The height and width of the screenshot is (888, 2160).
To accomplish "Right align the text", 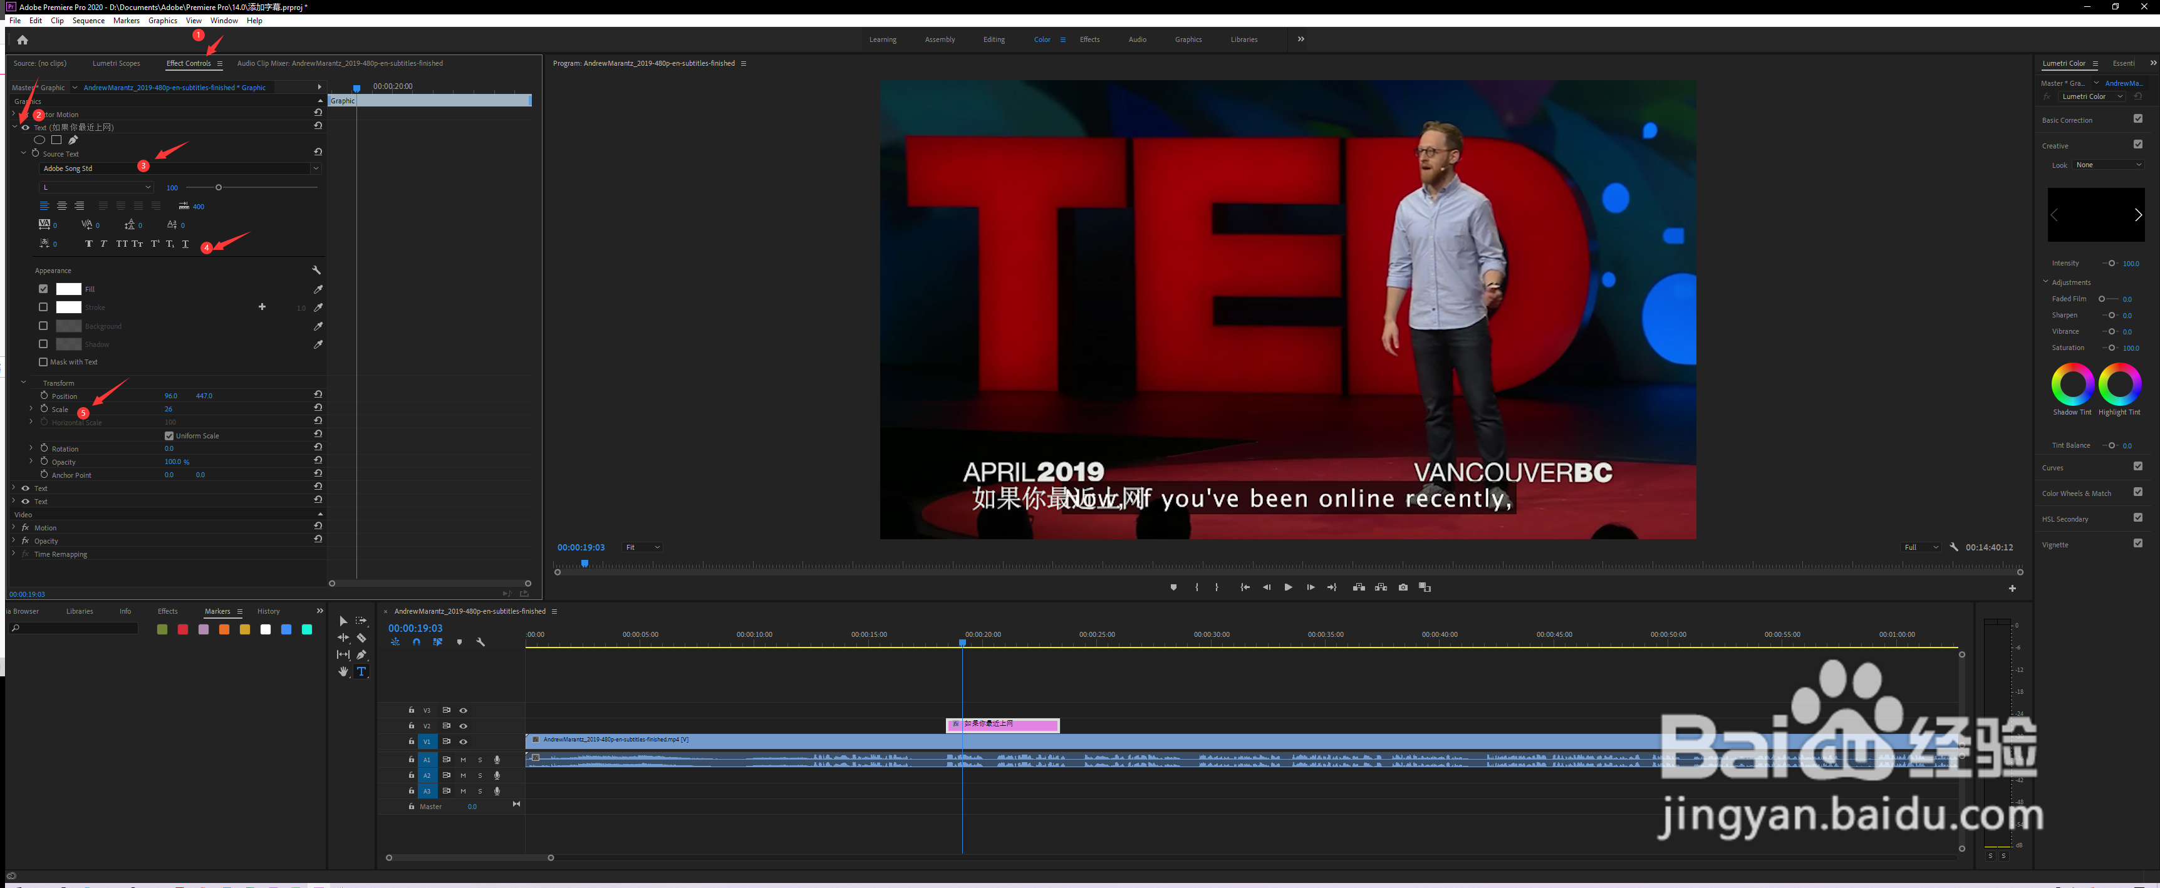I will coord(80,206).
